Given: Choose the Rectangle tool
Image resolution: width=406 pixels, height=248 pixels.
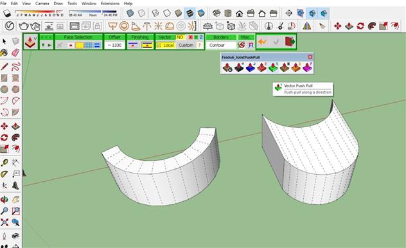Looking at the screenshot, I should (4, 78).
